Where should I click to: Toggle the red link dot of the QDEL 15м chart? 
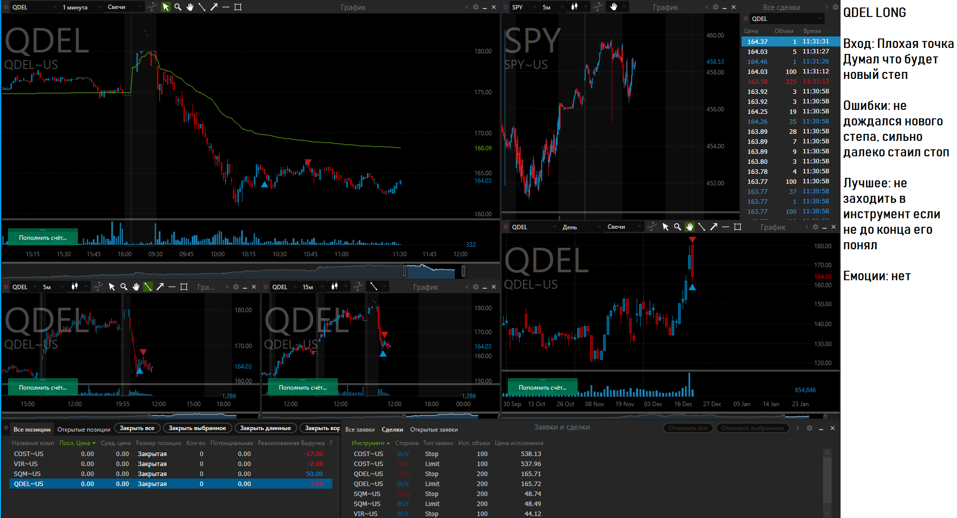(x=266, y=287)
